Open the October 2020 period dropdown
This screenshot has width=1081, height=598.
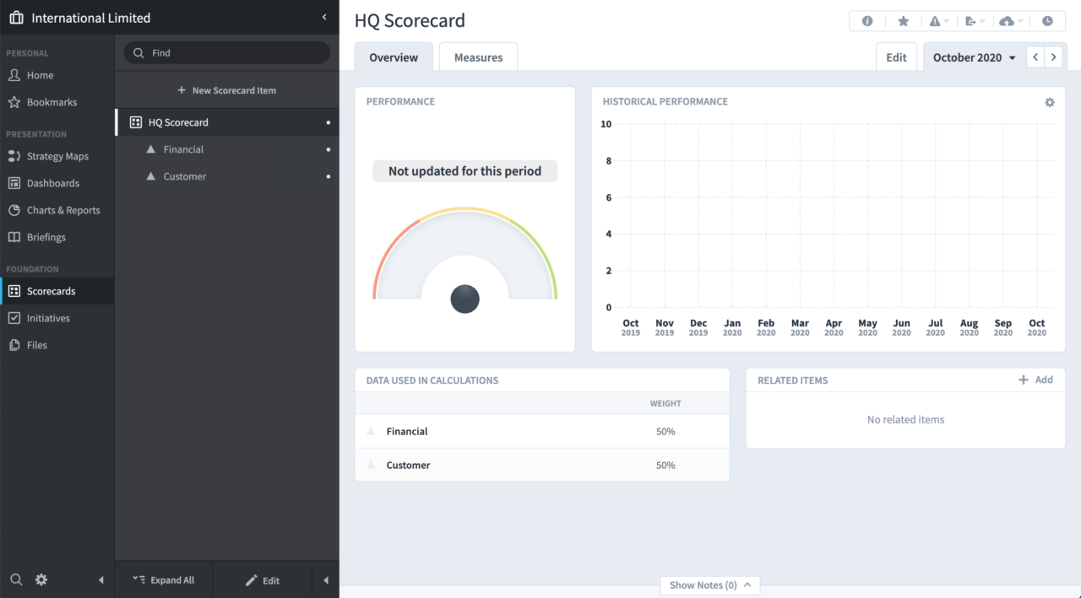click(973, 57)
